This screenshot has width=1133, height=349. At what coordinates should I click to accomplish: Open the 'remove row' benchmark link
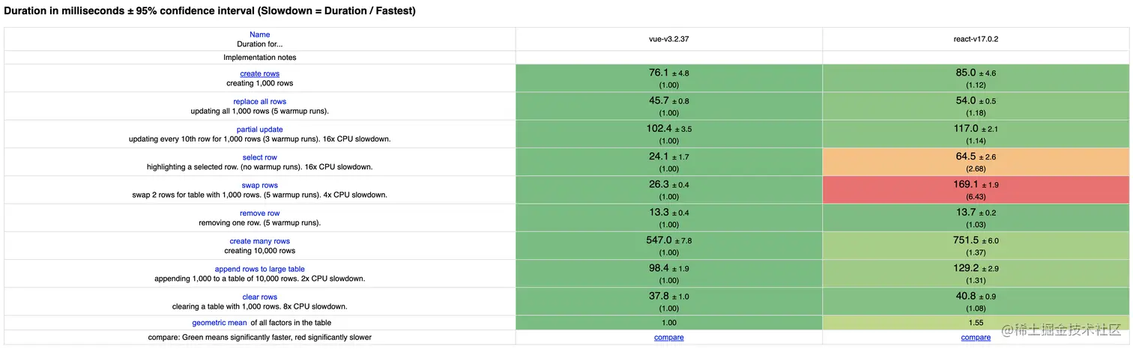coord(260,213)
